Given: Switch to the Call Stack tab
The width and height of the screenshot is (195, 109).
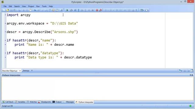Looking at the screenshot, I should pyautogui.click(x=8, y=102).
